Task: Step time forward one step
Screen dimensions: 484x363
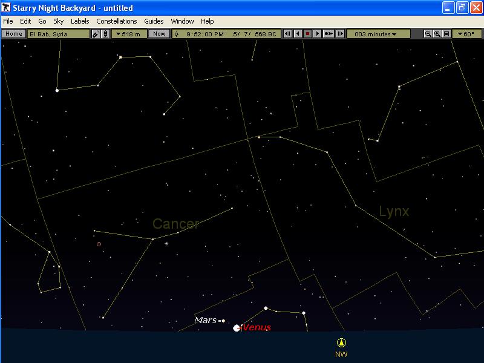Action: 340,34
